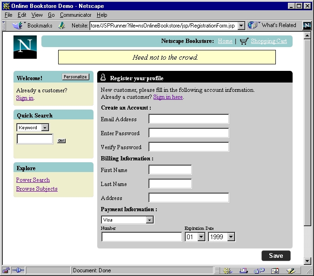Click the 'Document: Done' status text

92,270
